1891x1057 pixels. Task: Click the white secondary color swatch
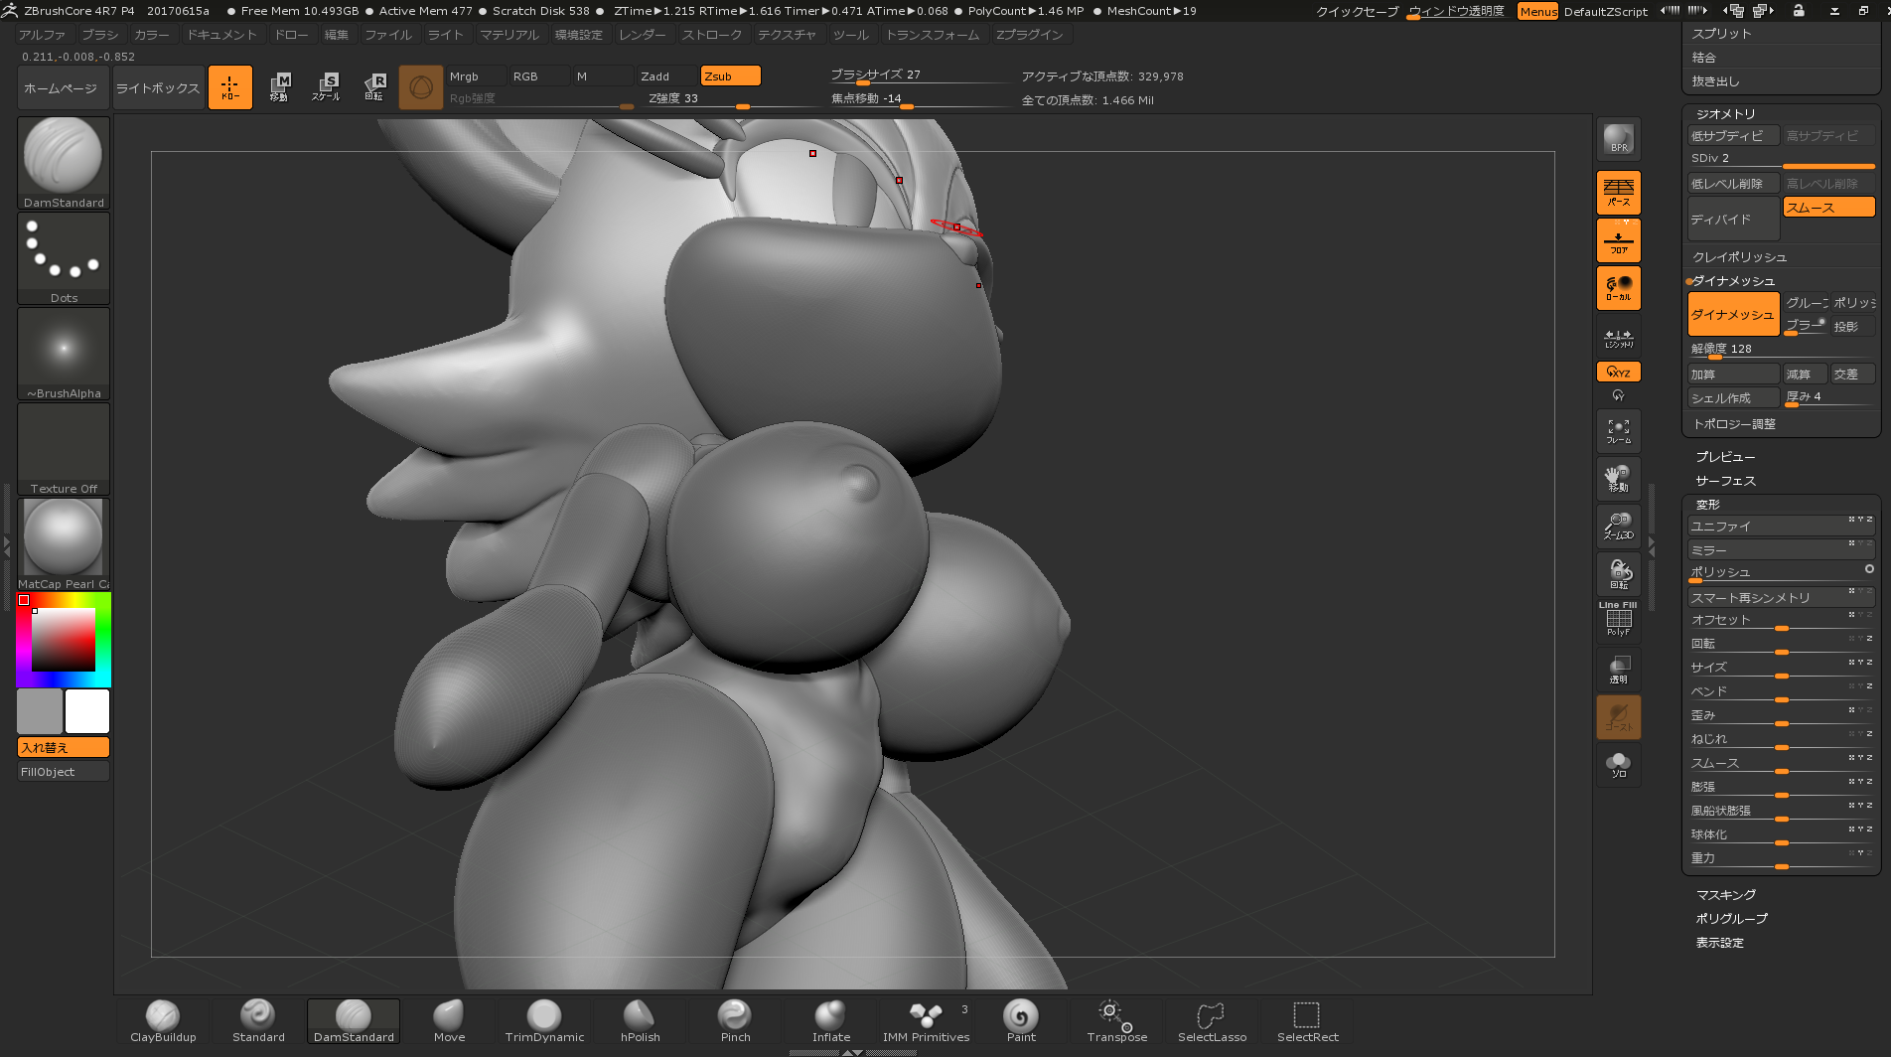(87, 711)
